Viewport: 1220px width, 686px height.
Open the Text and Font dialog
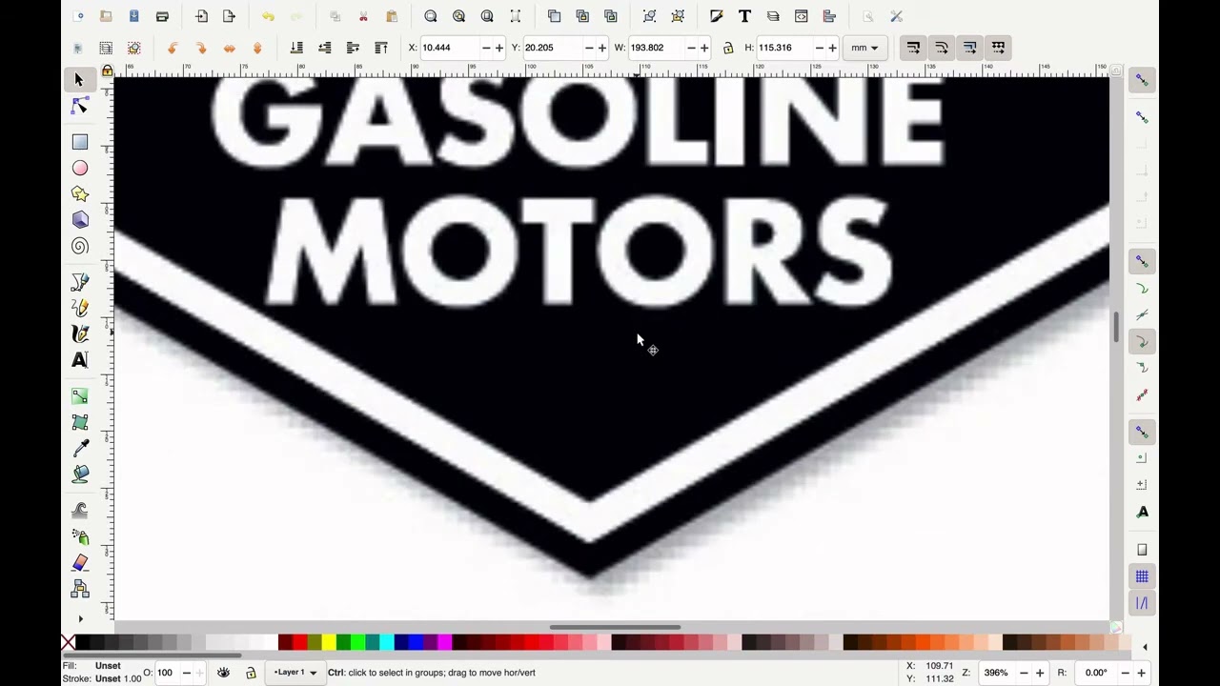(744, 16)
